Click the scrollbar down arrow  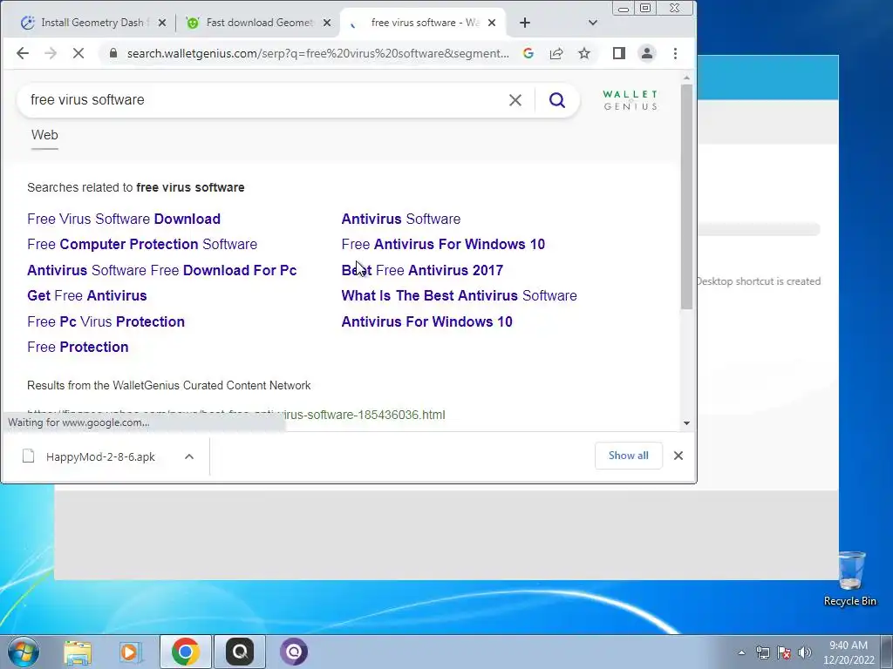[x=686, y=423]
